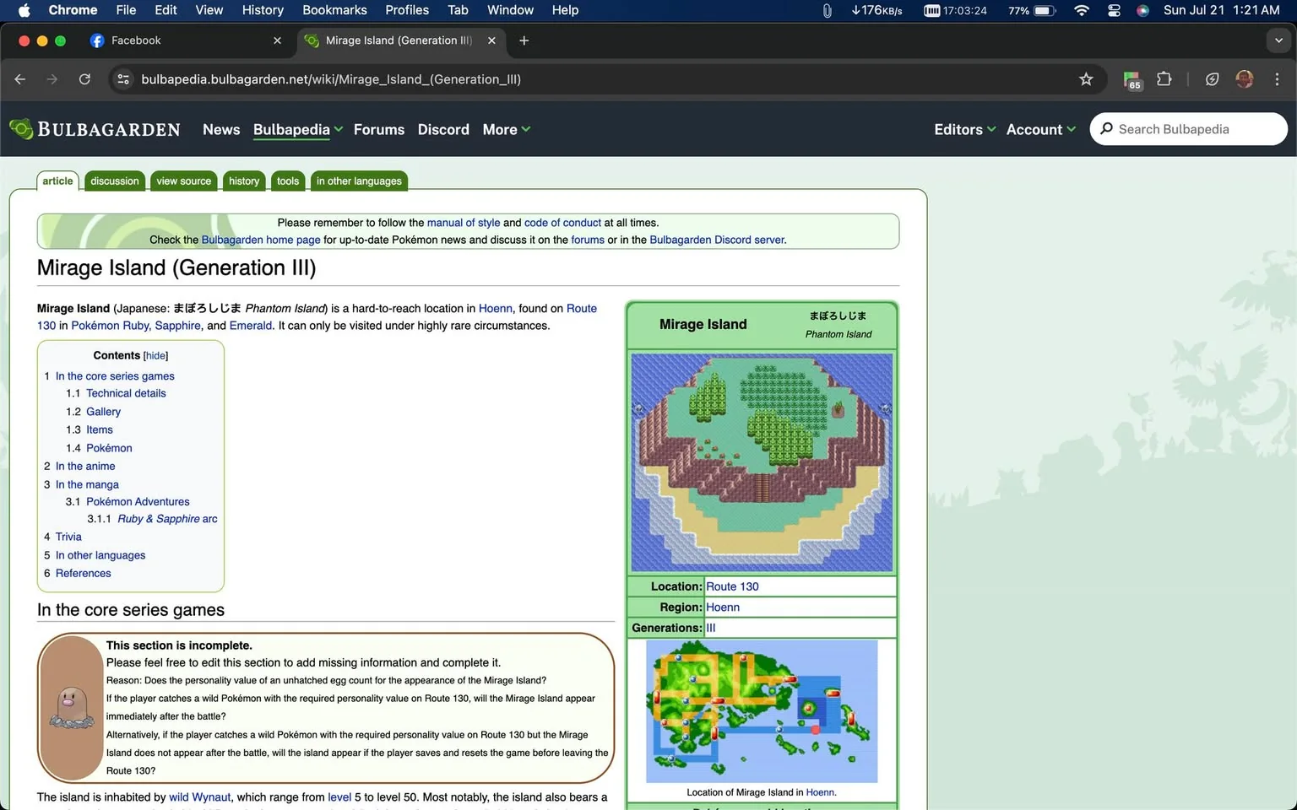The image size is (1297, 810).
Task: Open Control Center in menu bar
Action: [1114, 10]
